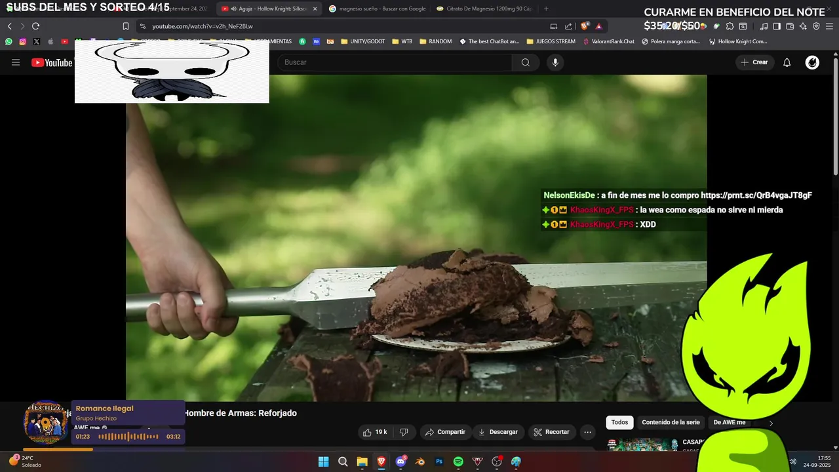Go back with the browser back arrow
The image size is (839, 472).
[x=9, y=26]
